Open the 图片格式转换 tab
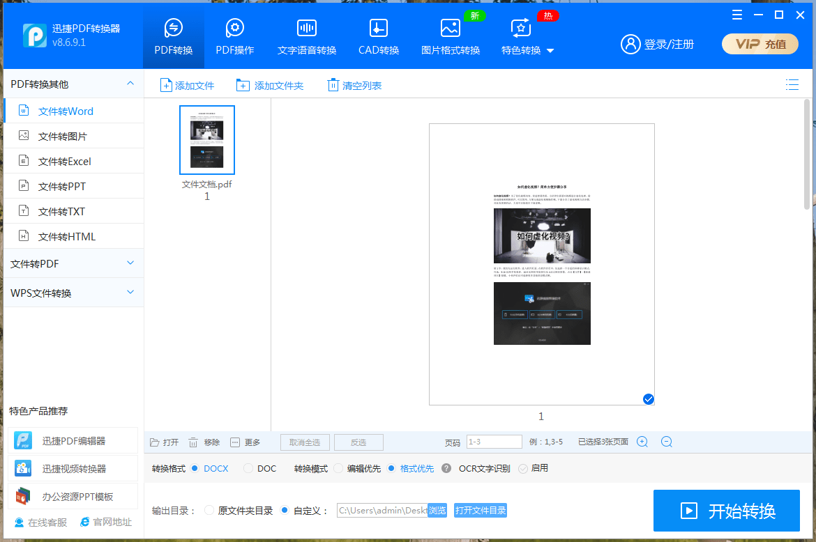Viewport: 816px width, 542px height. click(450, 35)
